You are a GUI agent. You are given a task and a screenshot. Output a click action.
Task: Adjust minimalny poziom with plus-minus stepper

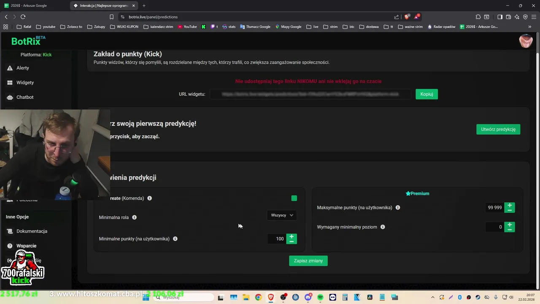[510, 227]
